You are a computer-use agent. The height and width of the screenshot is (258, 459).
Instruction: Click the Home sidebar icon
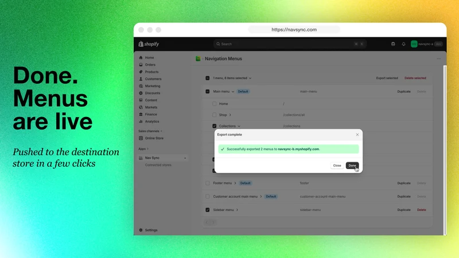tap(141, 58)
